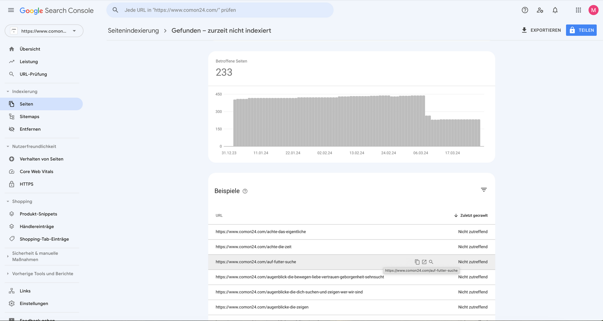Select augenblick-die-bewegen-liebe URL row
Screen dimensions: 603x321
point(351,277)
